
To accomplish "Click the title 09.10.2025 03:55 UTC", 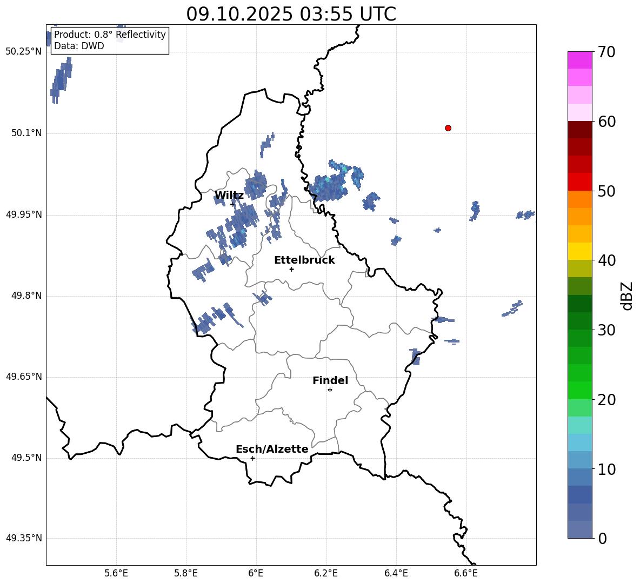I will 291,14.
